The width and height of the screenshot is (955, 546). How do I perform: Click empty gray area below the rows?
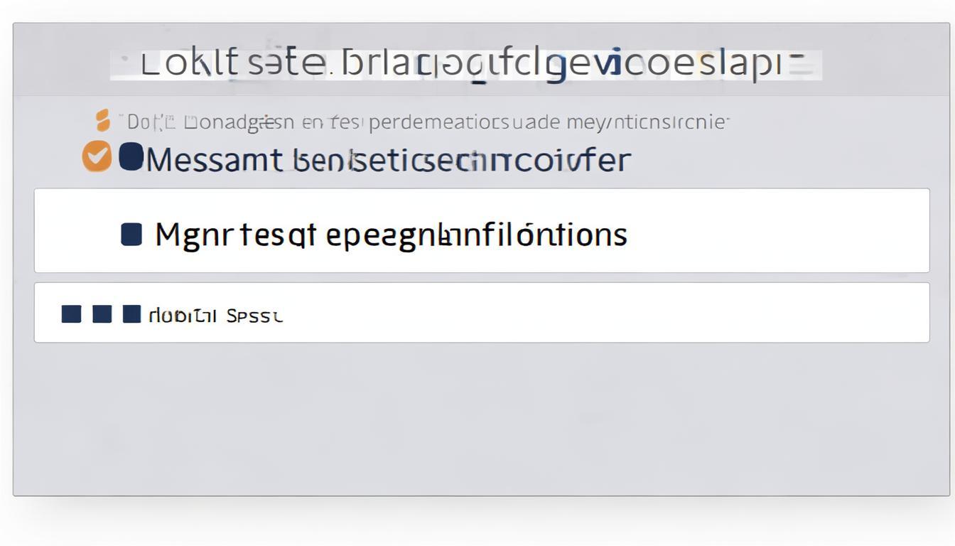click(482, 418)
